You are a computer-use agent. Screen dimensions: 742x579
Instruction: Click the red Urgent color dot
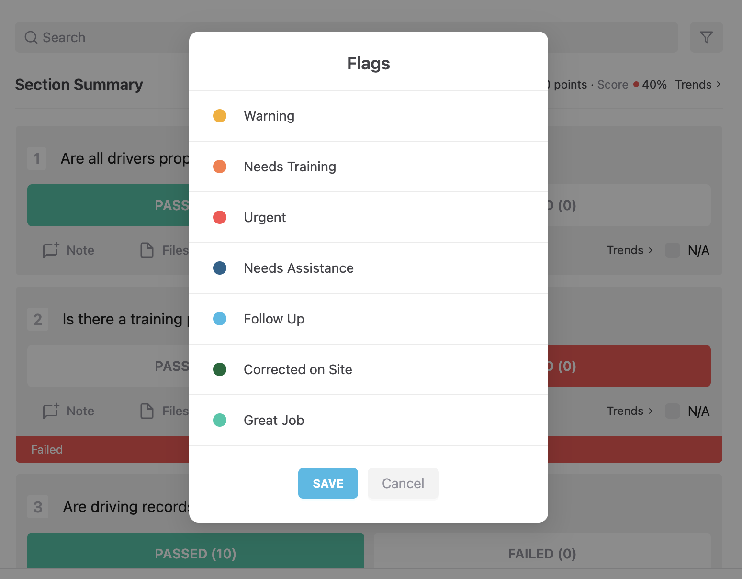[x=220, y=217]
